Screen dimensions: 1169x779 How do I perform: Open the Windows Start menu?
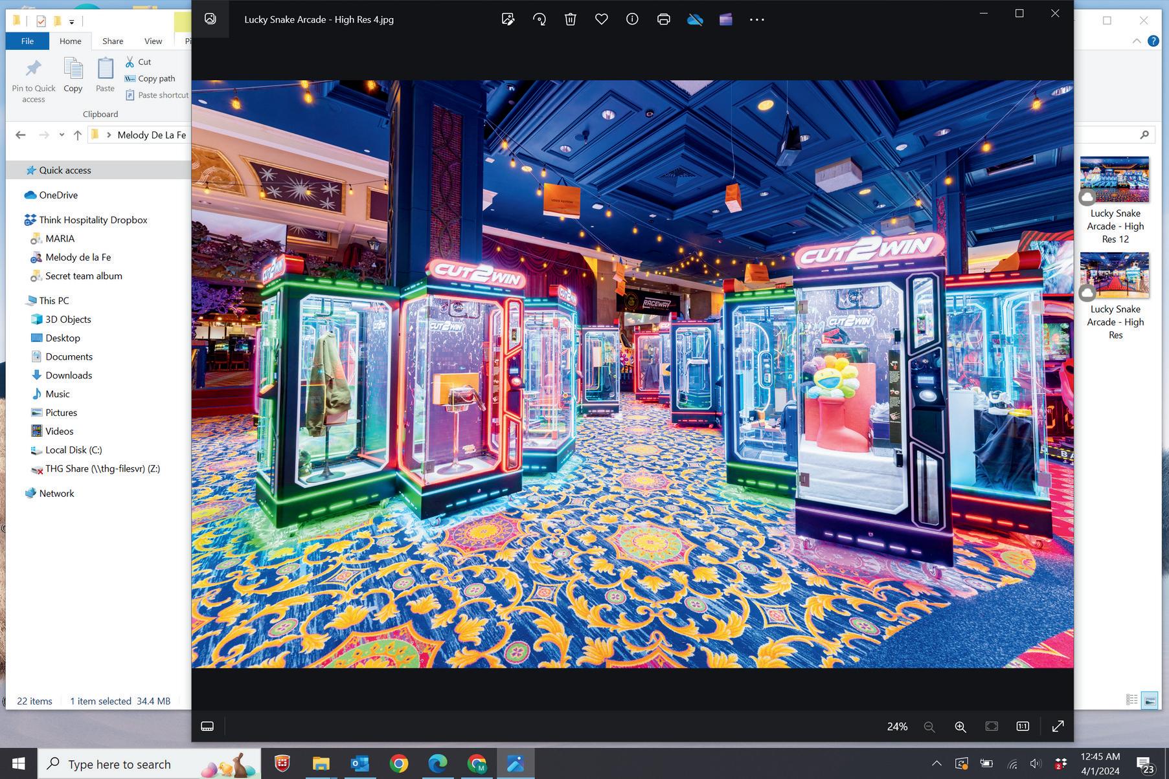(x=18, y=763)
